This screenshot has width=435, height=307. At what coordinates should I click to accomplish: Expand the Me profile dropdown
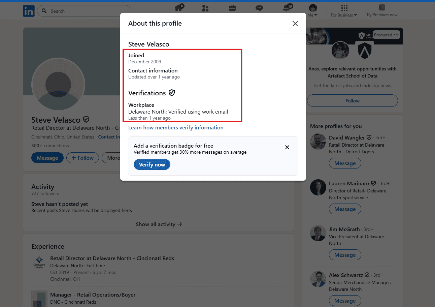[x=313, y=11]
